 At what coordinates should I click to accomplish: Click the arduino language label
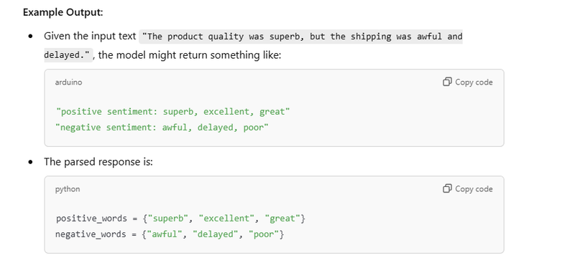click(x=68, y=82)
